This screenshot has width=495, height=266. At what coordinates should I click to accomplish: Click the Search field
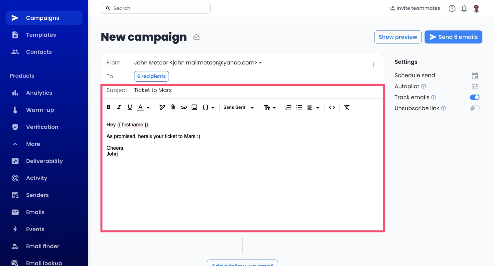(156, 8)
